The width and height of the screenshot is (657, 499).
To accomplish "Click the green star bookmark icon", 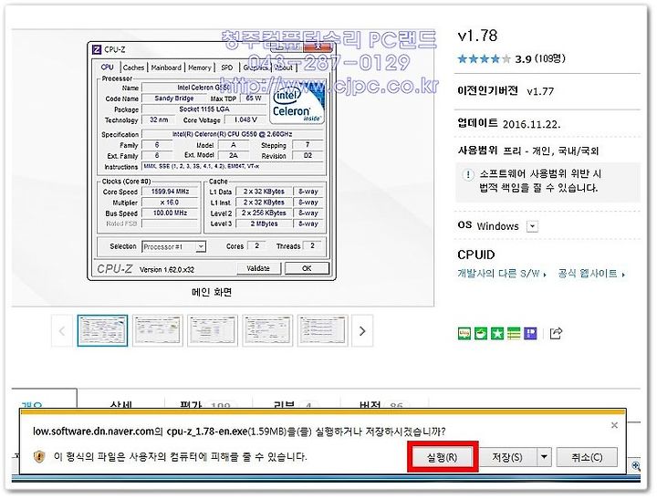I will tap(497, 334).
